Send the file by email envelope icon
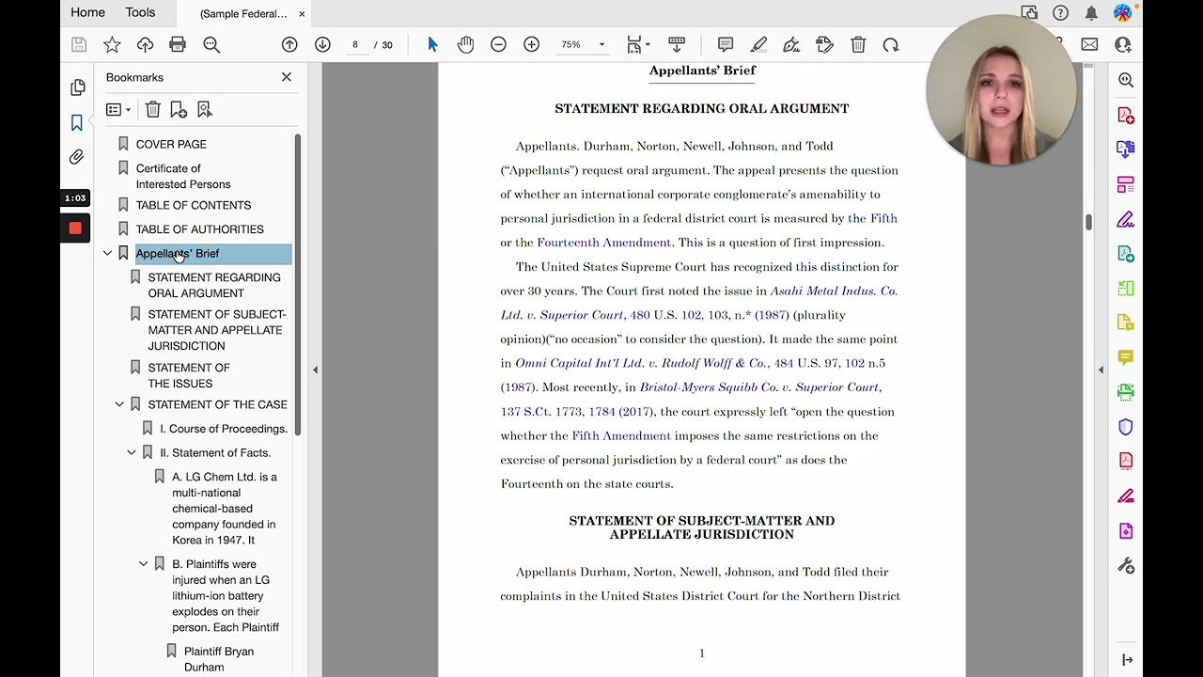The image size is (1203, 677). (1089, 44)
